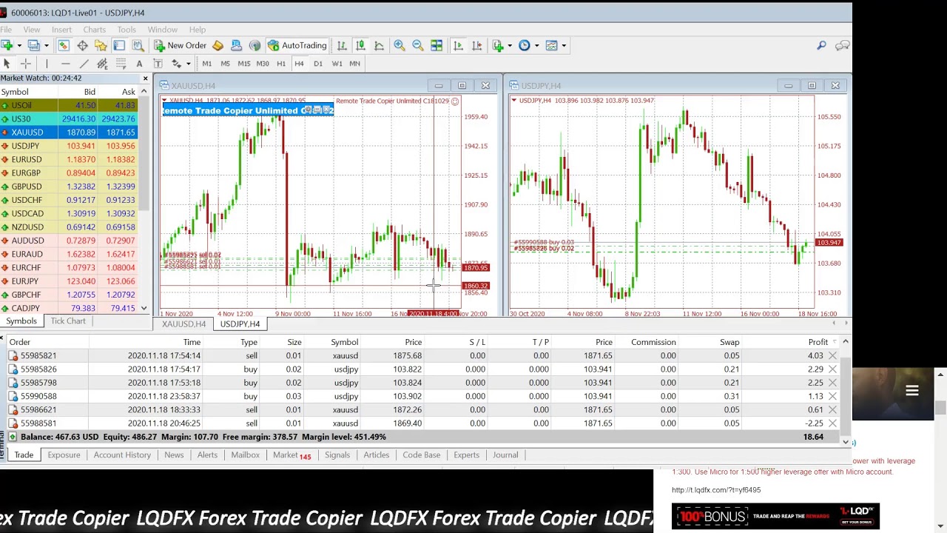Switch to bar chart mode

click(x=342, y=45)
